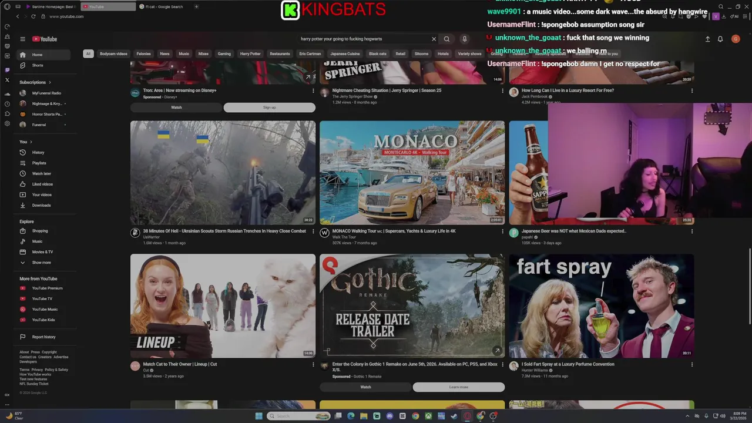Open Movies & TV

(44, 252)
